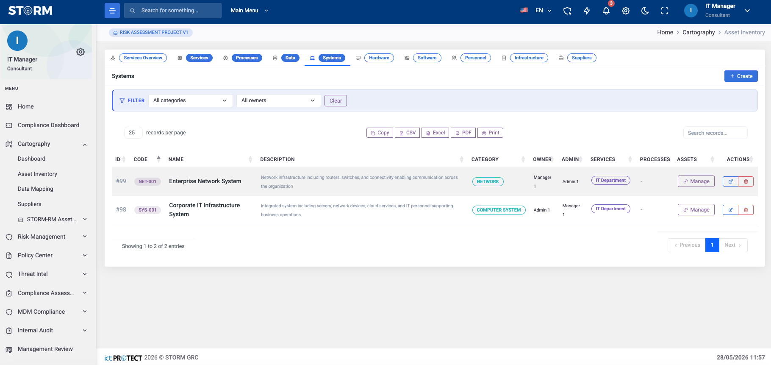The width and height of the screenshot is (771, 365).
Task: Click the Search records input field
Action: pos(715,133)
